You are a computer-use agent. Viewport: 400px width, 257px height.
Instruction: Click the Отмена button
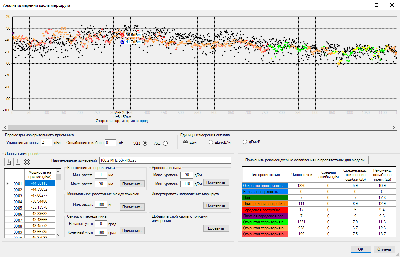pos(384,249)
